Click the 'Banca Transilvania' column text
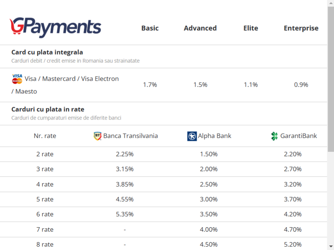This screenshot has height=250, width=334. [131, 136]
